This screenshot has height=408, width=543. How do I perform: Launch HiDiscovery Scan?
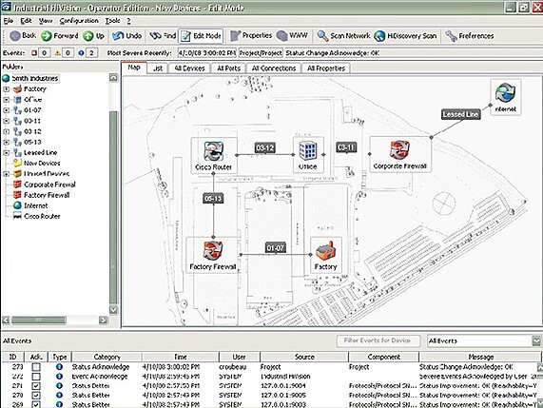405,36
